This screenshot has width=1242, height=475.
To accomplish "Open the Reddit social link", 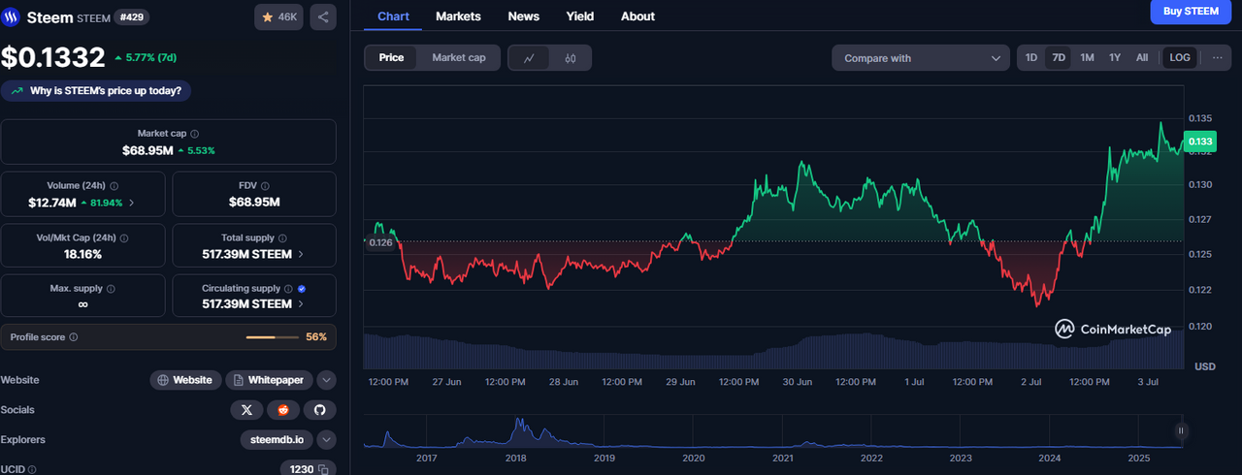I will coord(283,410).
